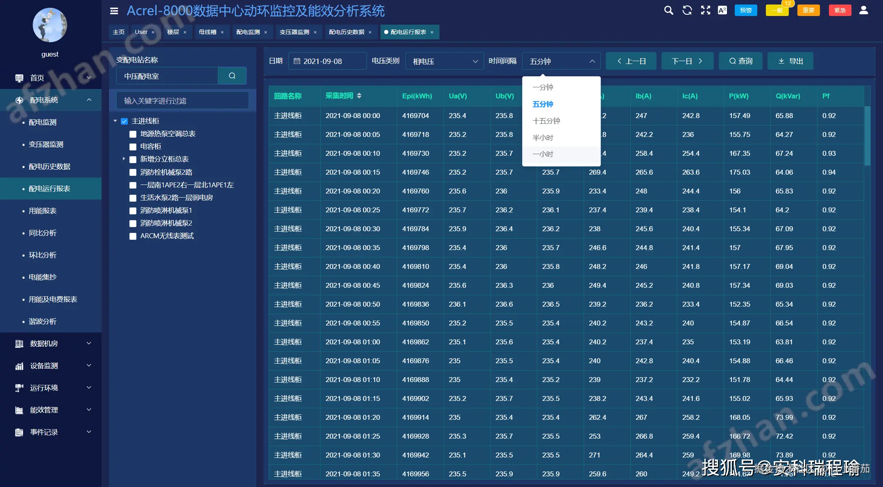Check the 电容柜 checkbox
The width and height of the screenshot is (883, 487).
click(x=133, y=147)
